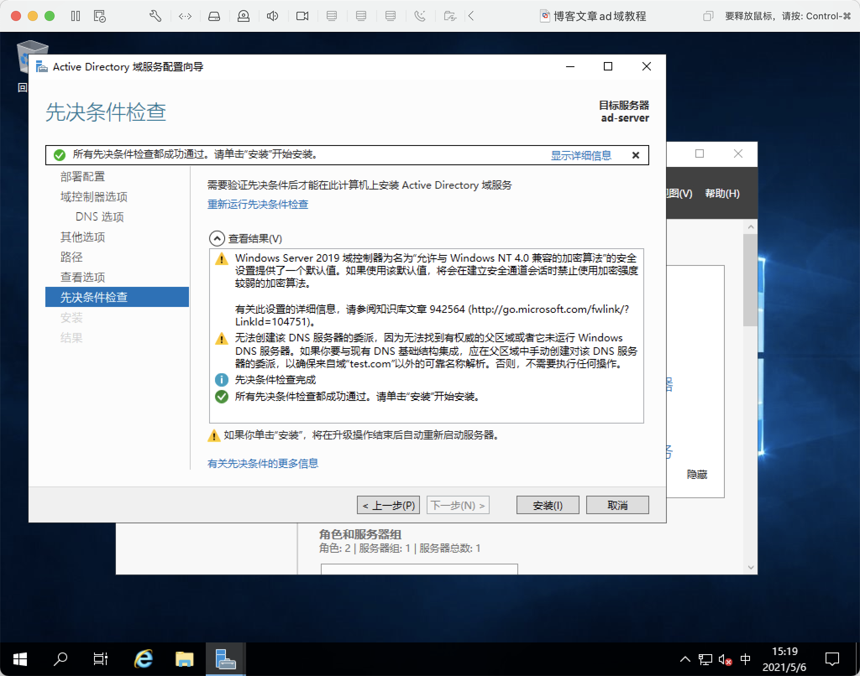Click the VM camera icon
The height and width of the screenshot is (676, 860).
tap(302, 16)
